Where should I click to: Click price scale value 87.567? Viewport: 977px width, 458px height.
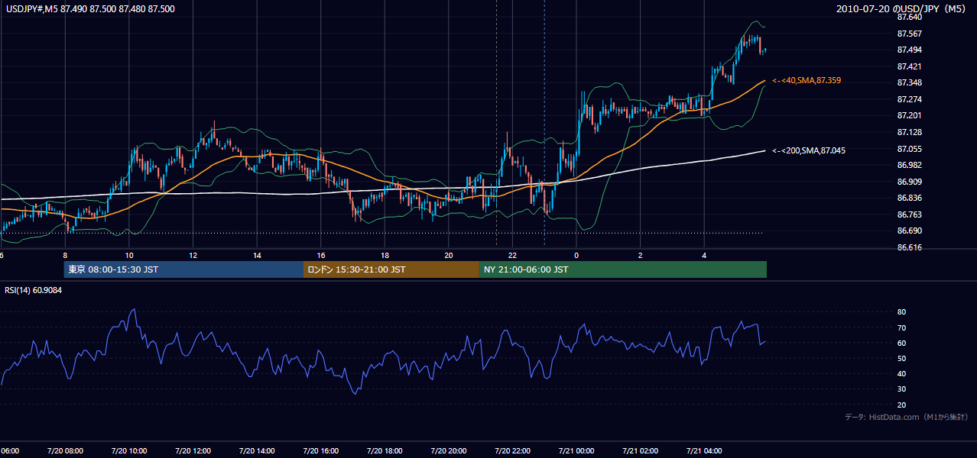pyautogui.click(x=908, y=34)
